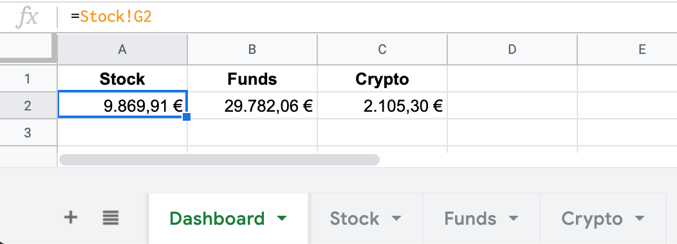The image size is (677, 244).
Task: Click the add sheet plus icon
Action: point(70,217)
